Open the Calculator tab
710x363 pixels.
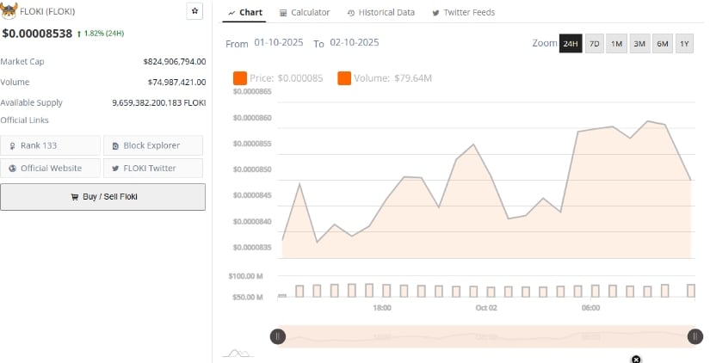pyautogui.click(x=304, y=13)
